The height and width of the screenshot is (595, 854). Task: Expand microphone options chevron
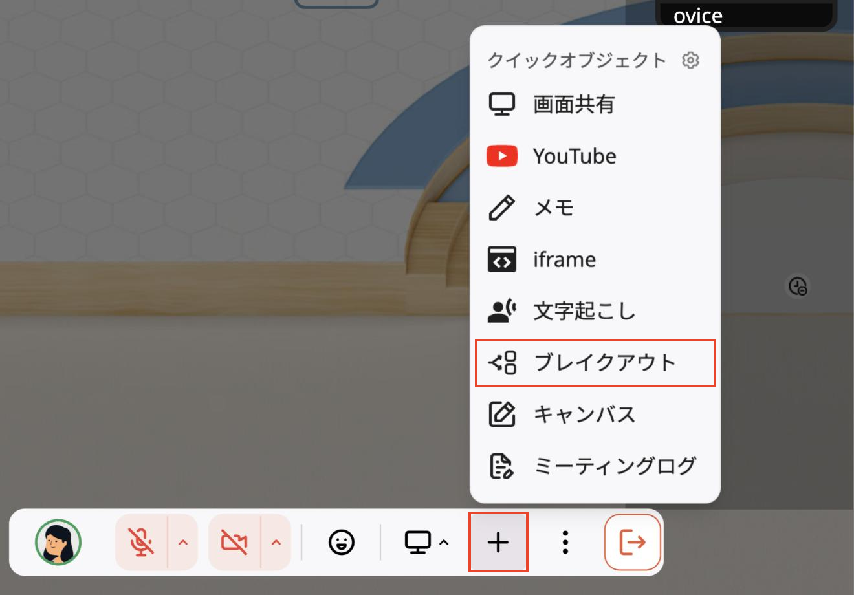(183, 542)
